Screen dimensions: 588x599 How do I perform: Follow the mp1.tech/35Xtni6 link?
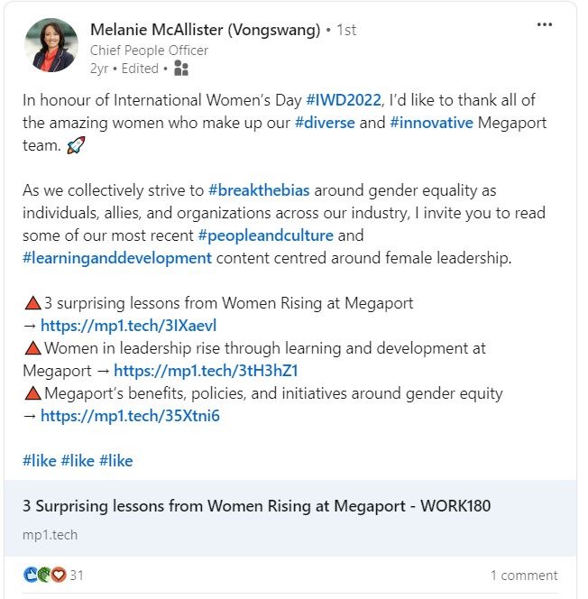click(x=131, y=416)
